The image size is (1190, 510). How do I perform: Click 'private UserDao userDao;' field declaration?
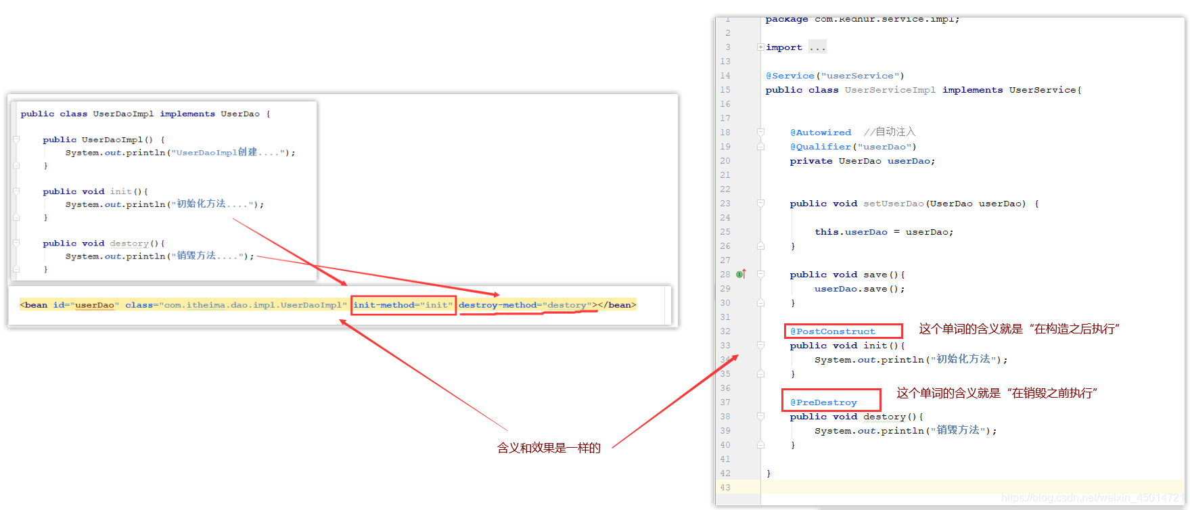(x=863, y=161)
